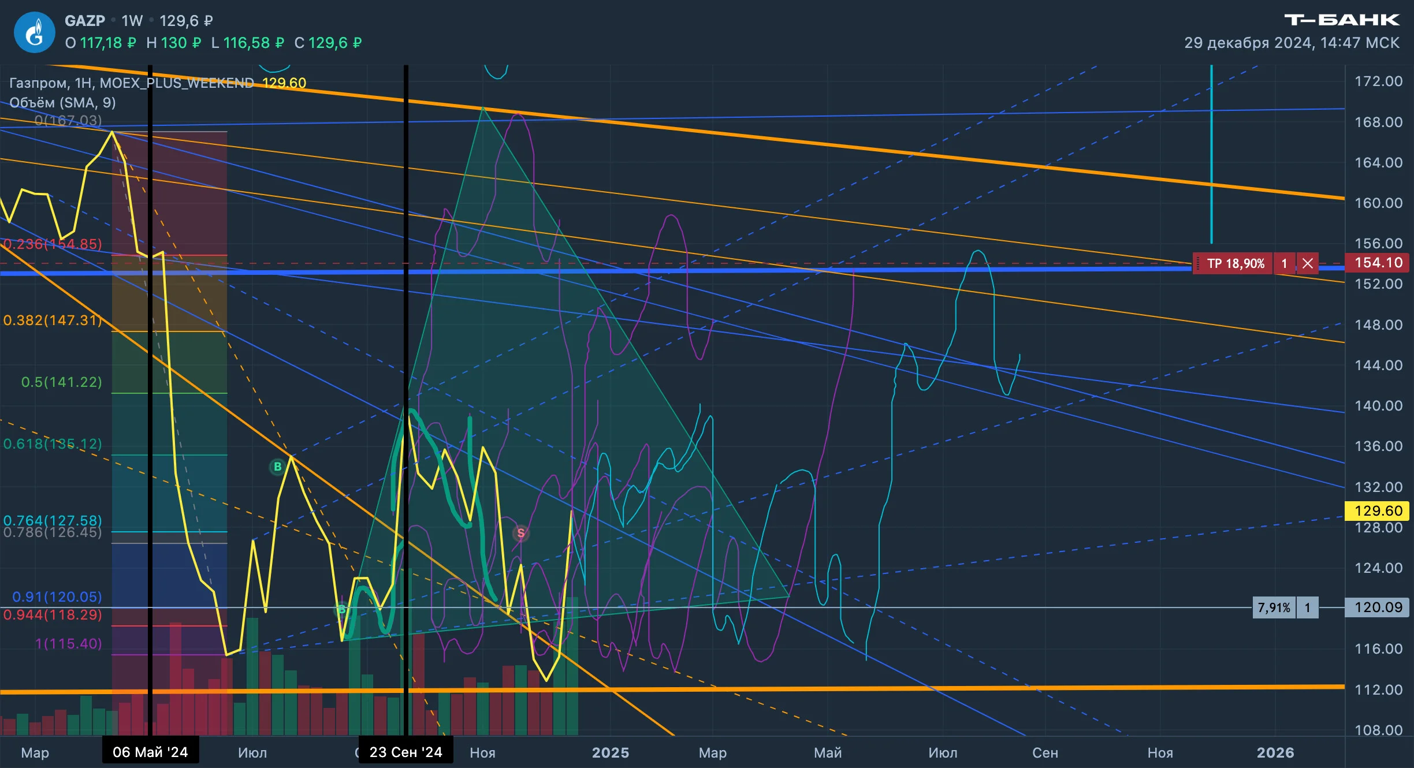Click the Fibonacci 1(115.40) level label
1414x768 pixels.
pyautogui.click(x=69, y=644)
